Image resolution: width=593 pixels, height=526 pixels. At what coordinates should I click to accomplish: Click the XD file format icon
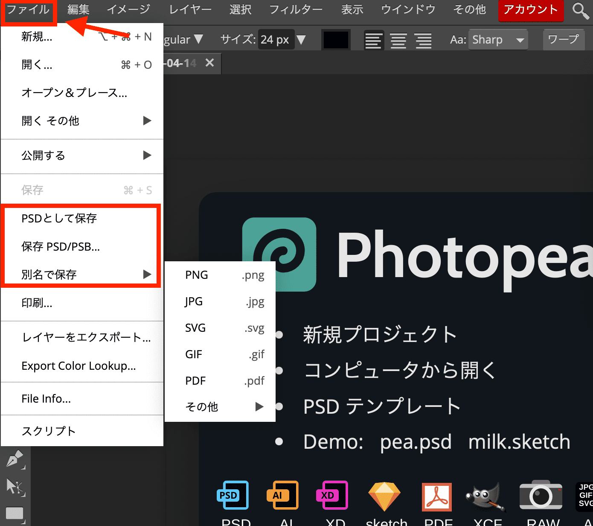(x=332, y=495)
